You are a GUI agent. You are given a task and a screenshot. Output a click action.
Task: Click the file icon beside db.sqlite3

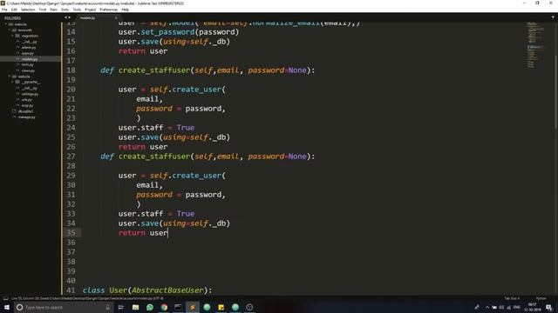14,111
